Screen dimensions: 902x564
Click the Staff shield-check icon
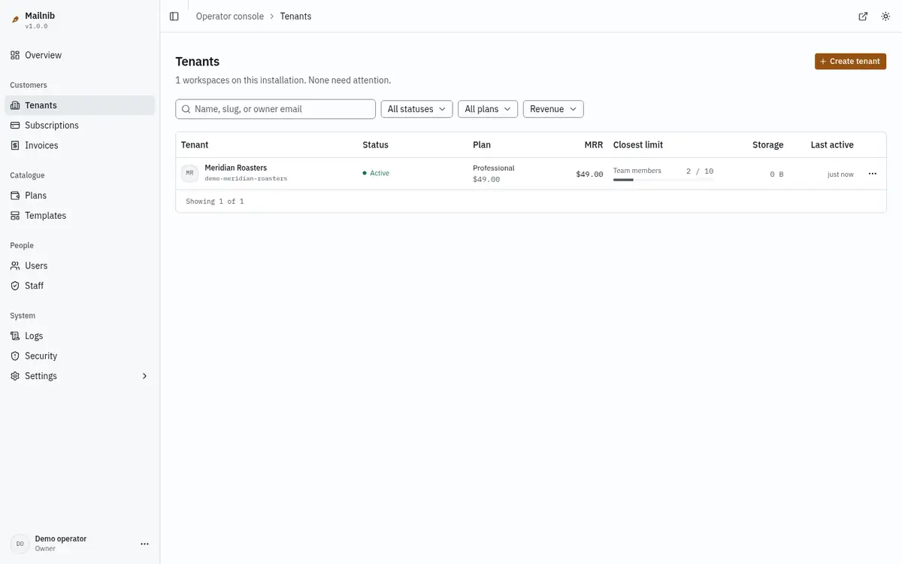[x=15, y=286]
